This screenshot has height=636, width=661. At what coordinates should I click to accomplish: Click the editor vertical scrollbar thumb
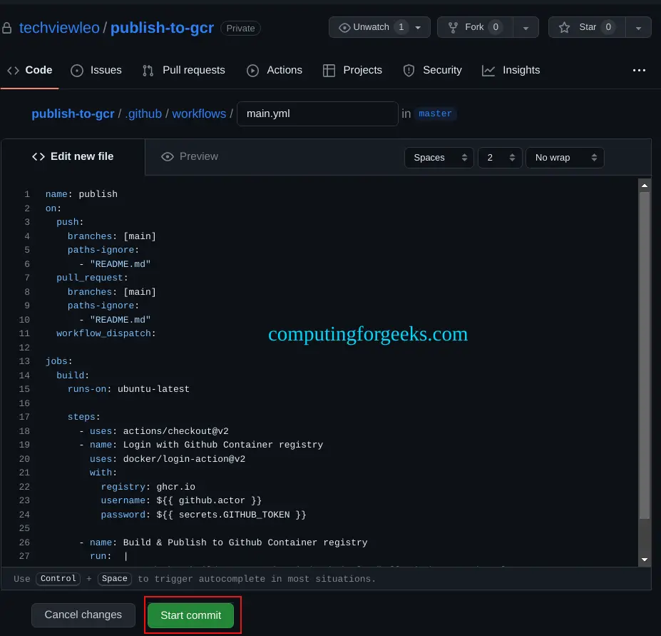pos(644,355)
